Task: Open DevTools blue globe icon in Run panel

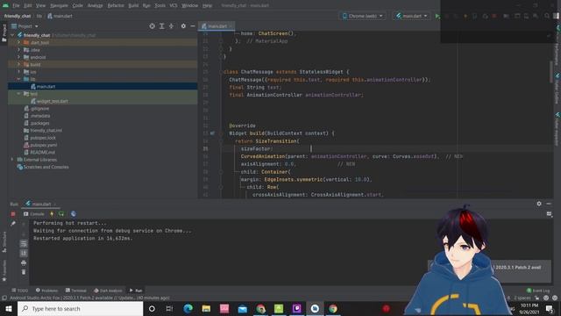Action: coord(74,214)
